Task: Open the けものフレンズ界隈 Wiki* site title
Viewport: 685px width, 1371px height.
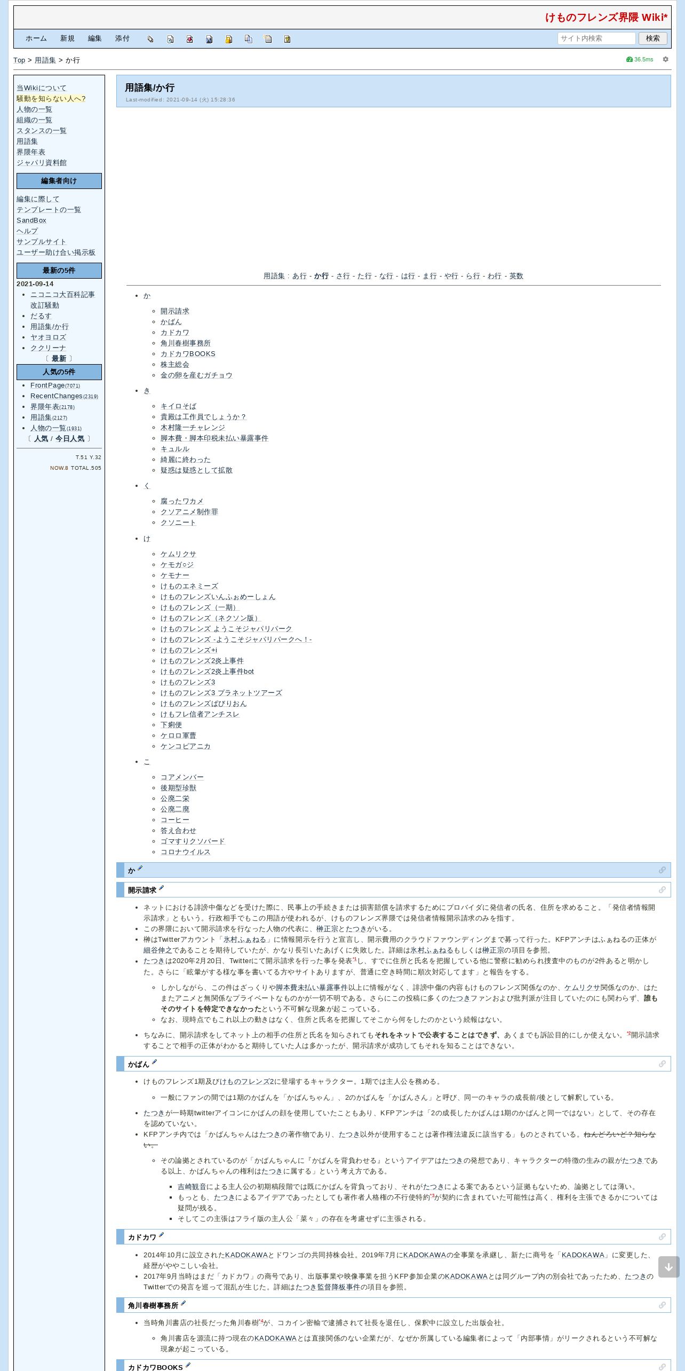Action: pos(606,18)
